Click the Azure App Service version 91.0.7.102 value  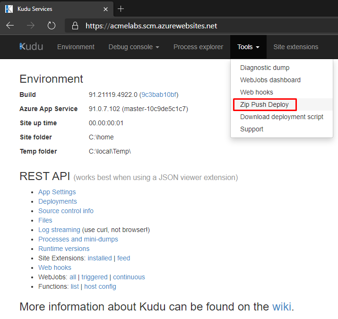click(104, 109)
